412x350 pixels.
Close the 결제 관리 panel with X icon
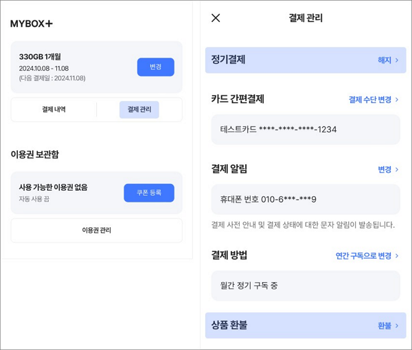216,18
